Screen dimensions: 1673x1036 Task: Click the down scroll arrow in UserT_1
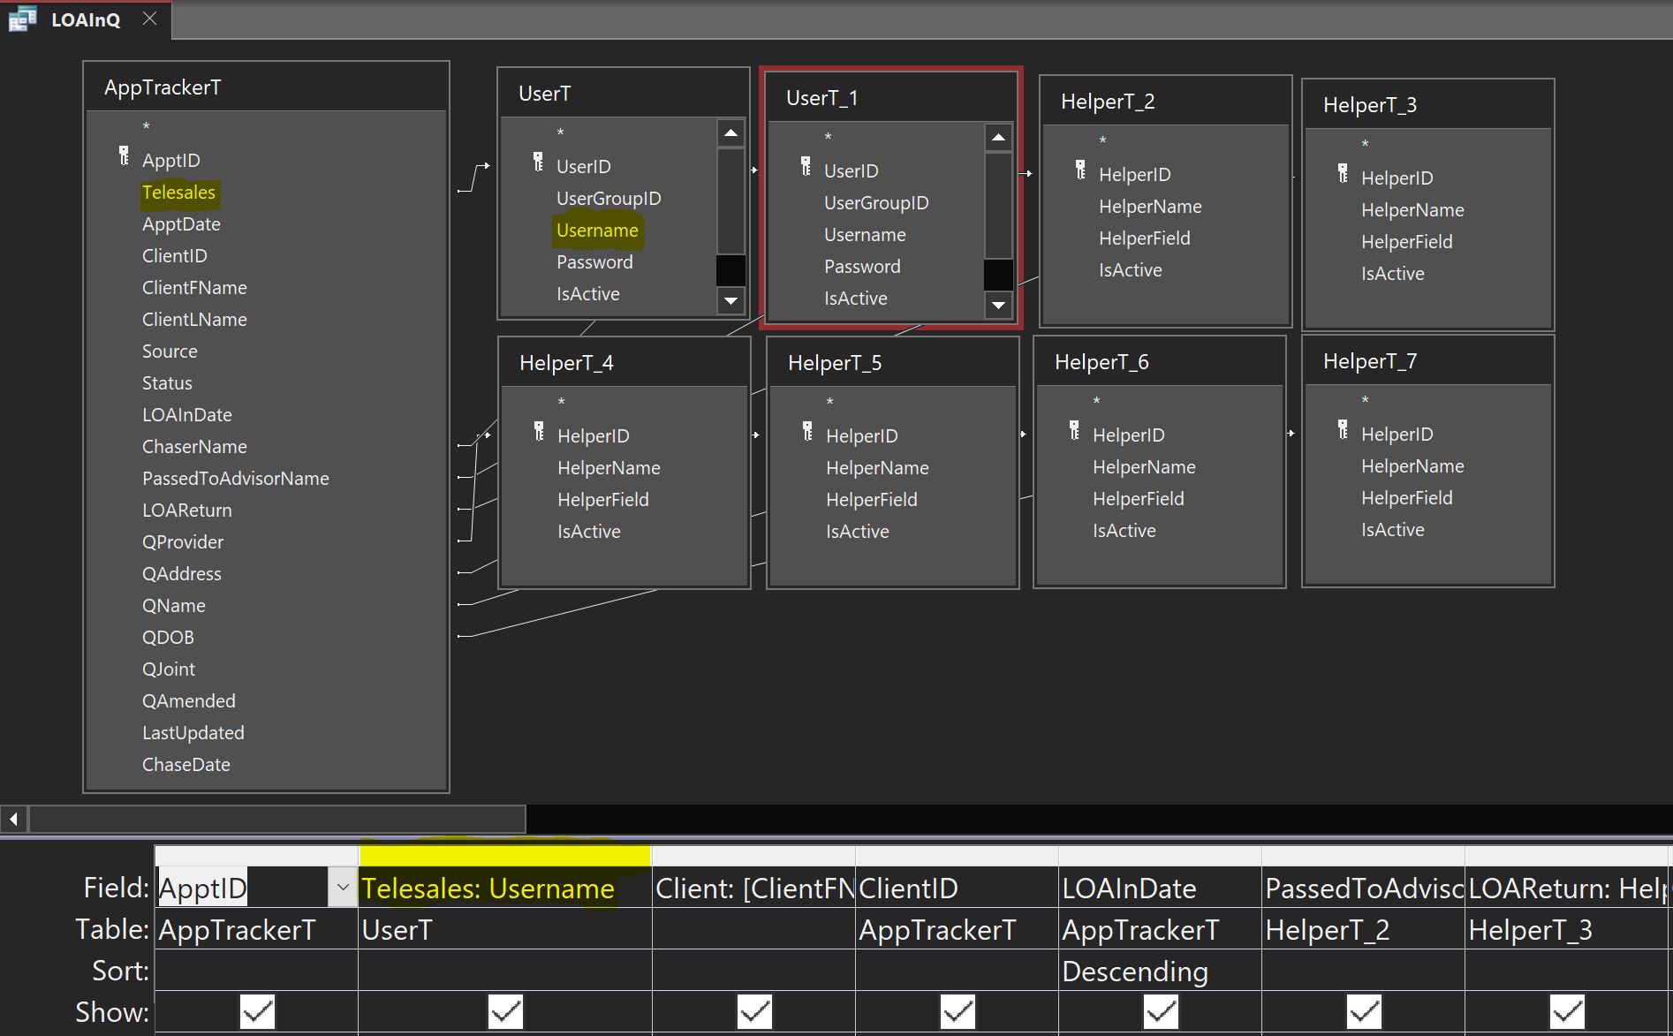click(998, 306)
